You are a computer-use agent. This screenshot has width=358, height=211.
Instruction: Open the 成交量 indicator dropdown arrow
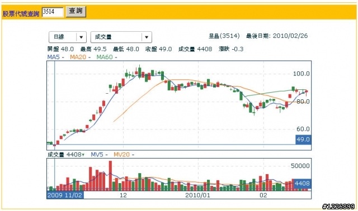[x=147, y=37]
